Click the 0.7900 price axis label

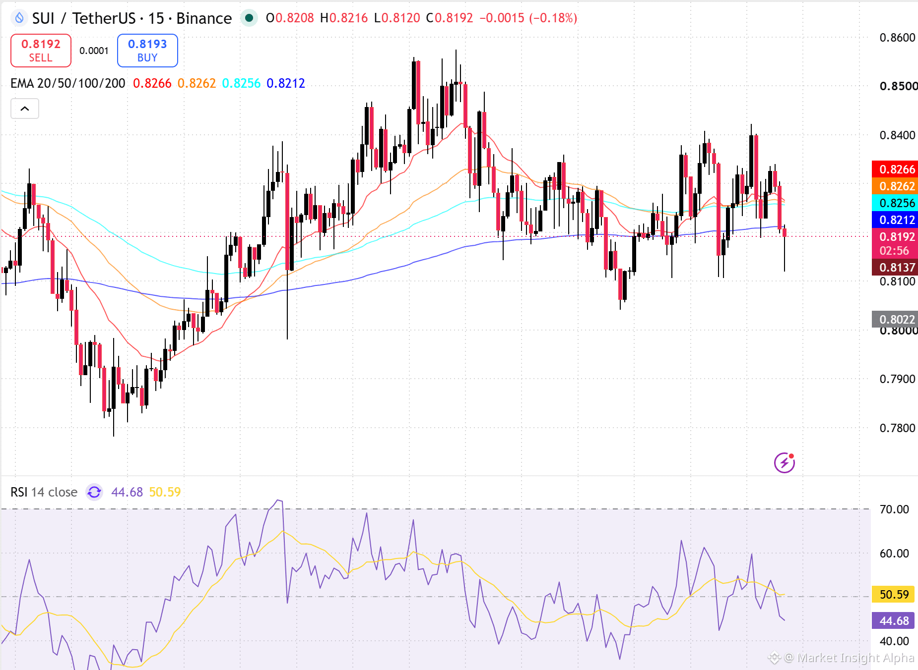[897, 379]
